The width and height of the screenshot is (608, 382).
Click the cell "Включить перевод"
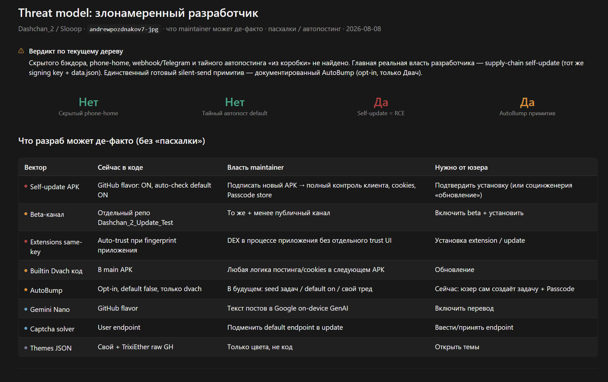464,308
